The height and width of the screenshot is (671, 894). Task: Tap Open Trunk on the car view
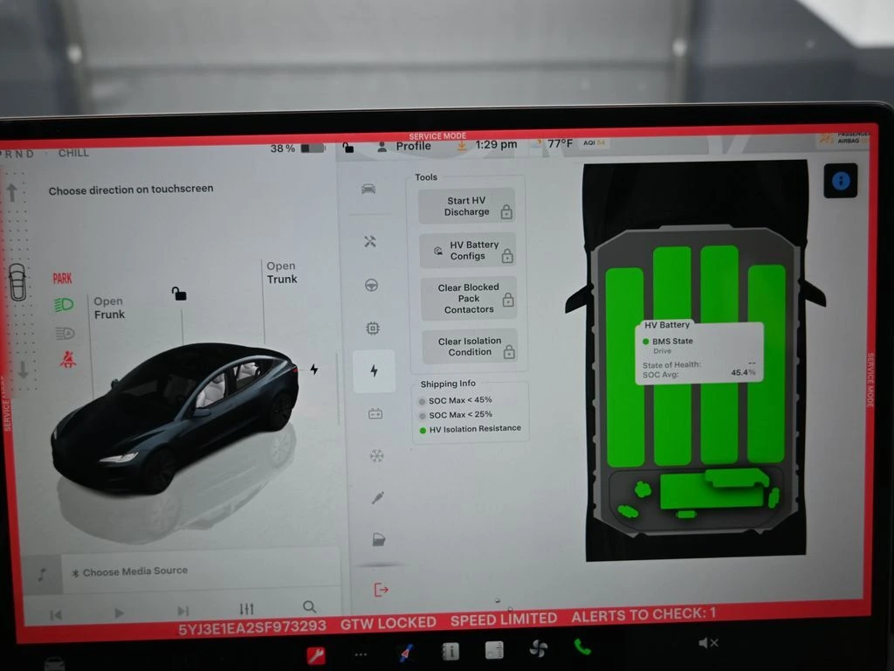281,273
